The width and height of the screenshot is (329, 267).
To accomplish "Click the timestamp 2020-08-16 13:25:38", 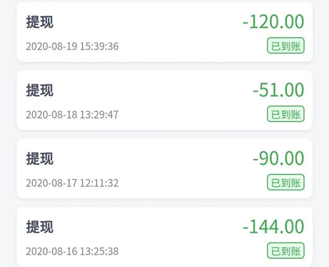I will click(72, 251).
